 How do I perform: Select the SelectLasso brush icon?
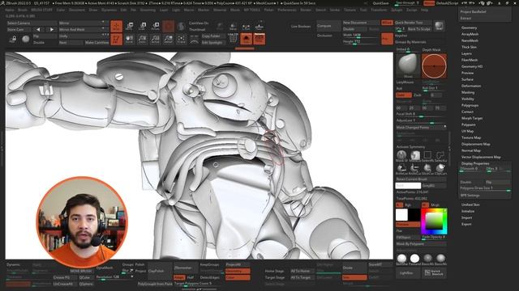pyautogui.click(x=440, y=155)
